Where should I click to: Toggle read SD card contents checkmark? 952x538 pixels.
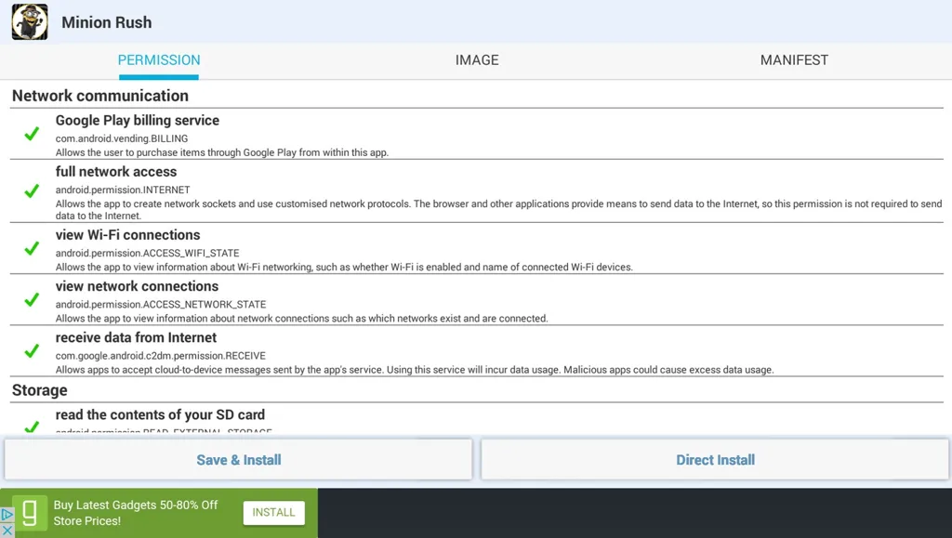(32, 427)
